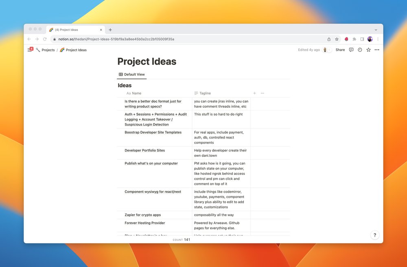Click 'composability all the way' tagline cell

tap(221, 215)
